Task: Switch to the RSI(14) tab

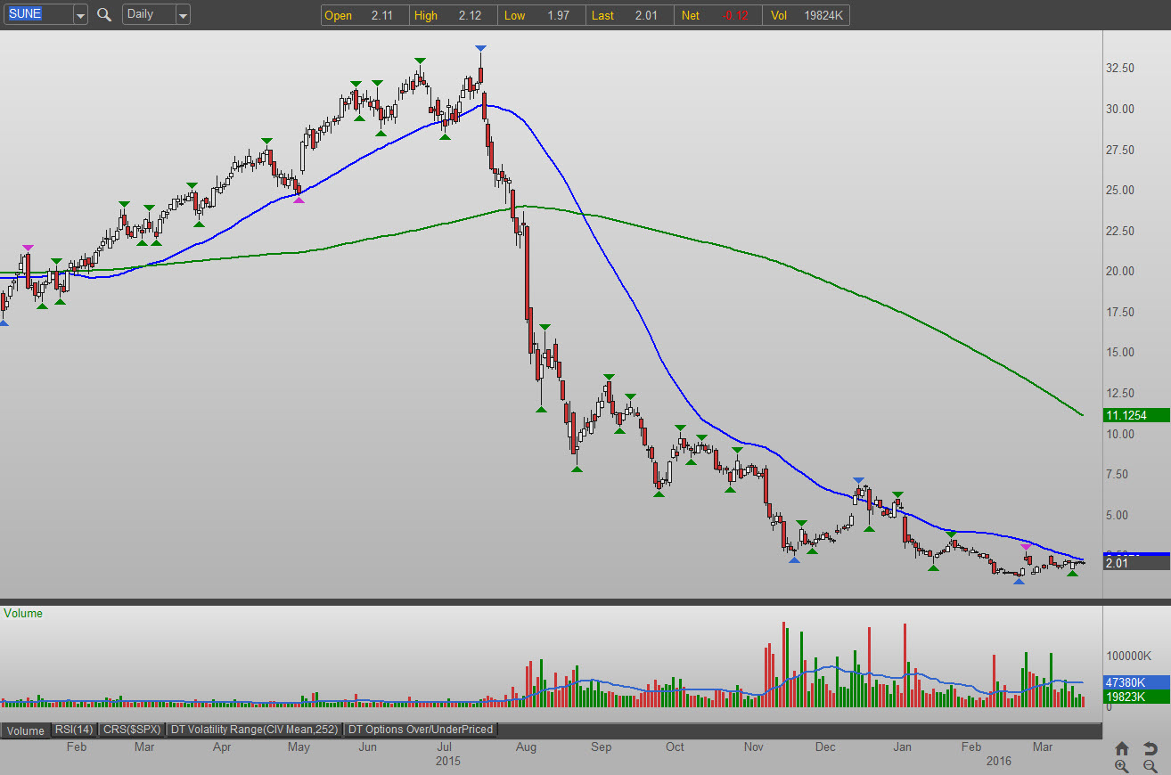Action: tap(73, 730)
